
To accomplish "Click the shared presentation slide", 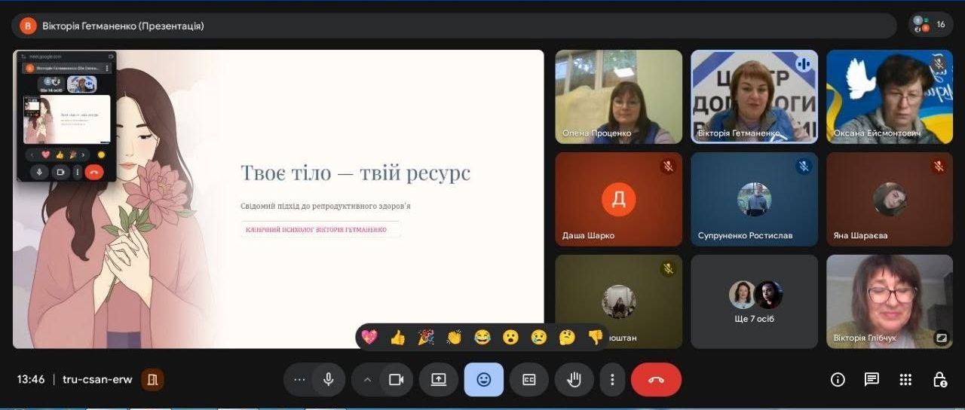I will tap(278, 199).
